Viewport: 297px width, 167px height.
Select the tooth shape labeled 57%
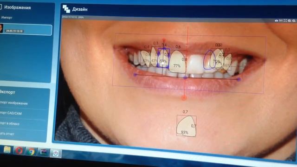146,58
